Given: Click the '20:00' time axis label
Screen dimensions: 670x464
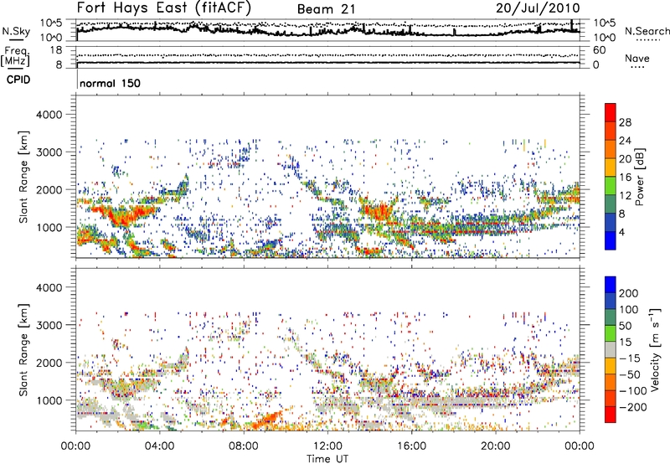Looking at the screenshot, I should click(495, 446).
